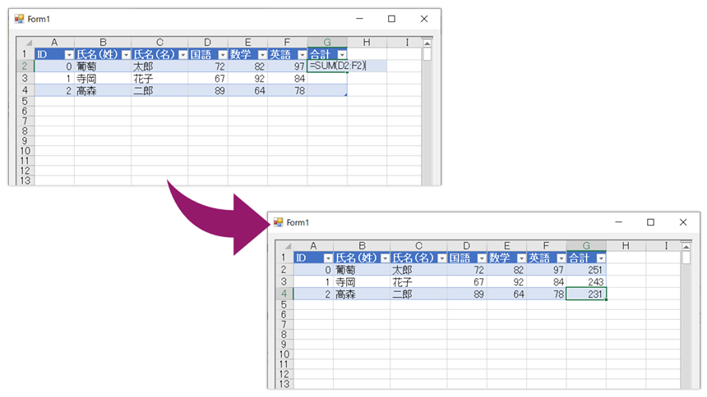The height and width of the screenshot is (397, 707).
Task: Click vertical scrollbar thumb in upper window
Action: (x=427, y=55)
